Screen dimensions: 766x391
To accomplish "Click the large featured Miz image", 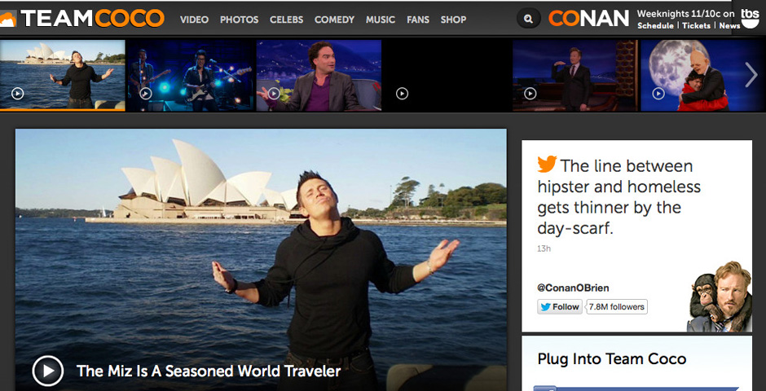I will coord(261,260).
